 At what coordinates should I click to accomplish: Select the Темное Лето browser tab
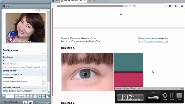pyautogui.click(x=73, y=1)
